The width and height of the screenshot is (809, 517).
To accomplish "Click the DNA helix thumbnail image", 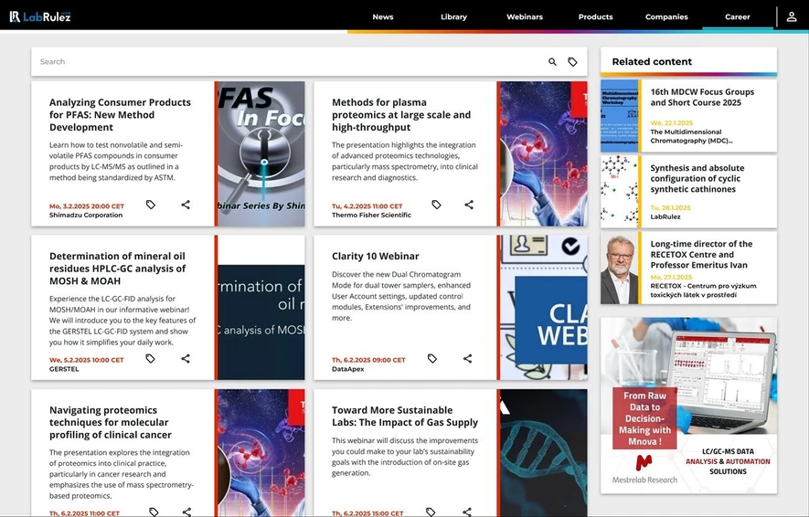I will point(543,453).
